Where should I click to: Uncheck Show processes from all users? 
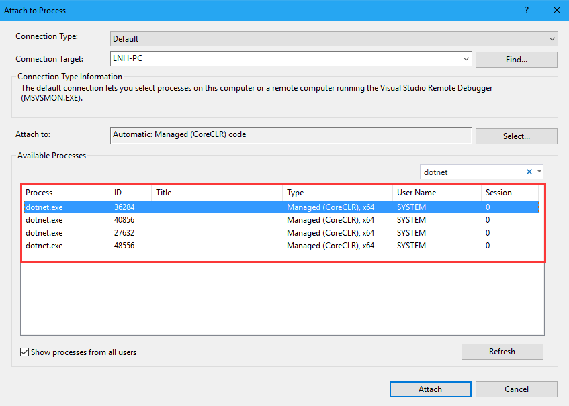(x=24, y=352)
